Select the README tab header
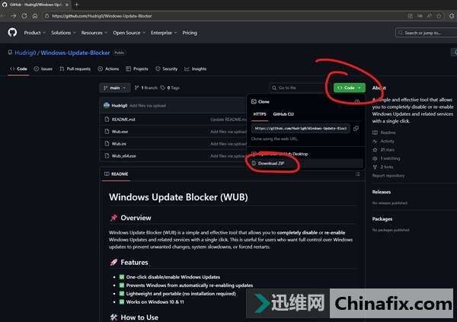Screen dimensions: 457x322 coord(116,174)
